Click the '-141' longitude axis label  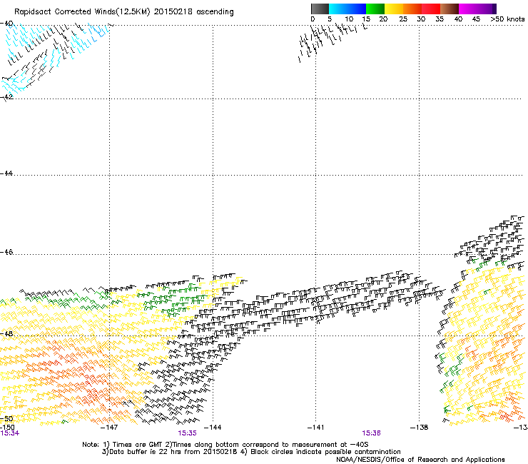pyautogui.click(x=316, y=428)
